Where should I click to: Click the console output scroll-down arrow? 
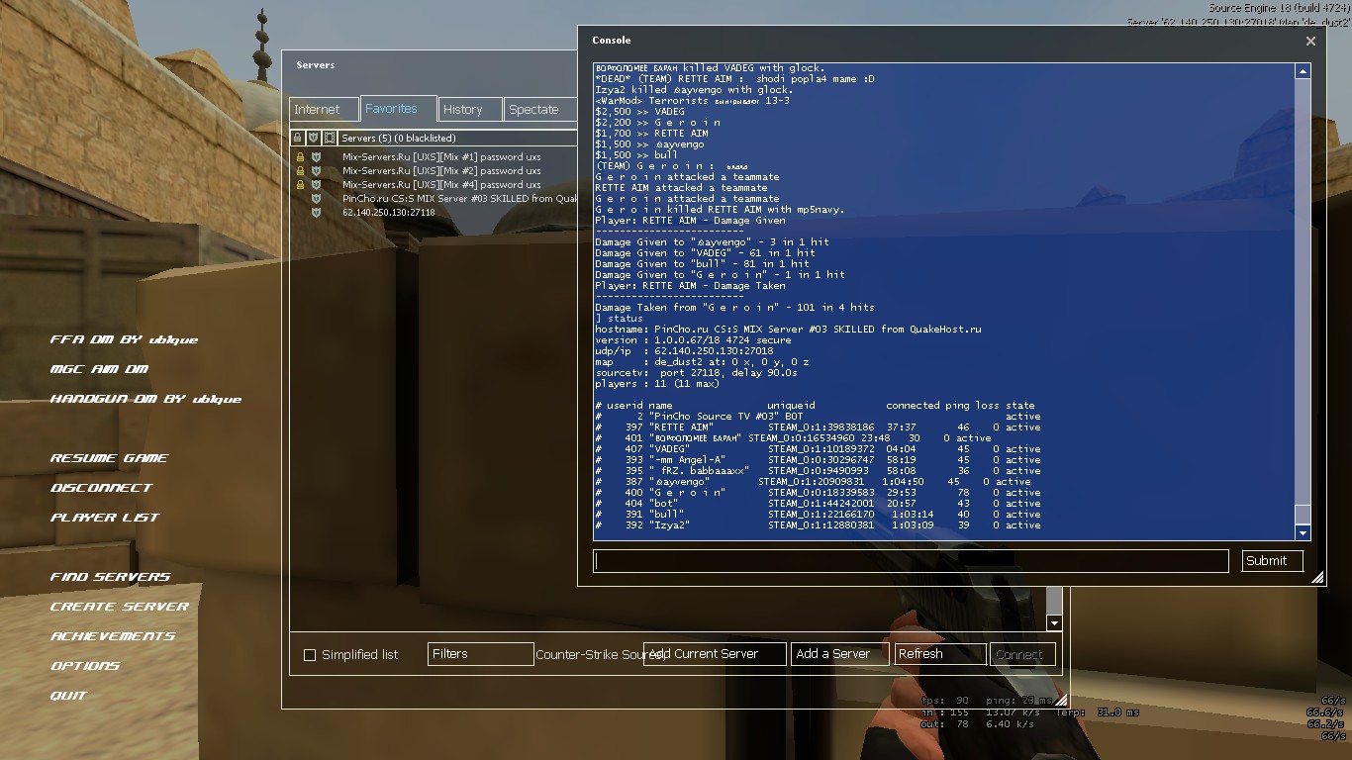pyautogui.click(x=1303, y=532)
